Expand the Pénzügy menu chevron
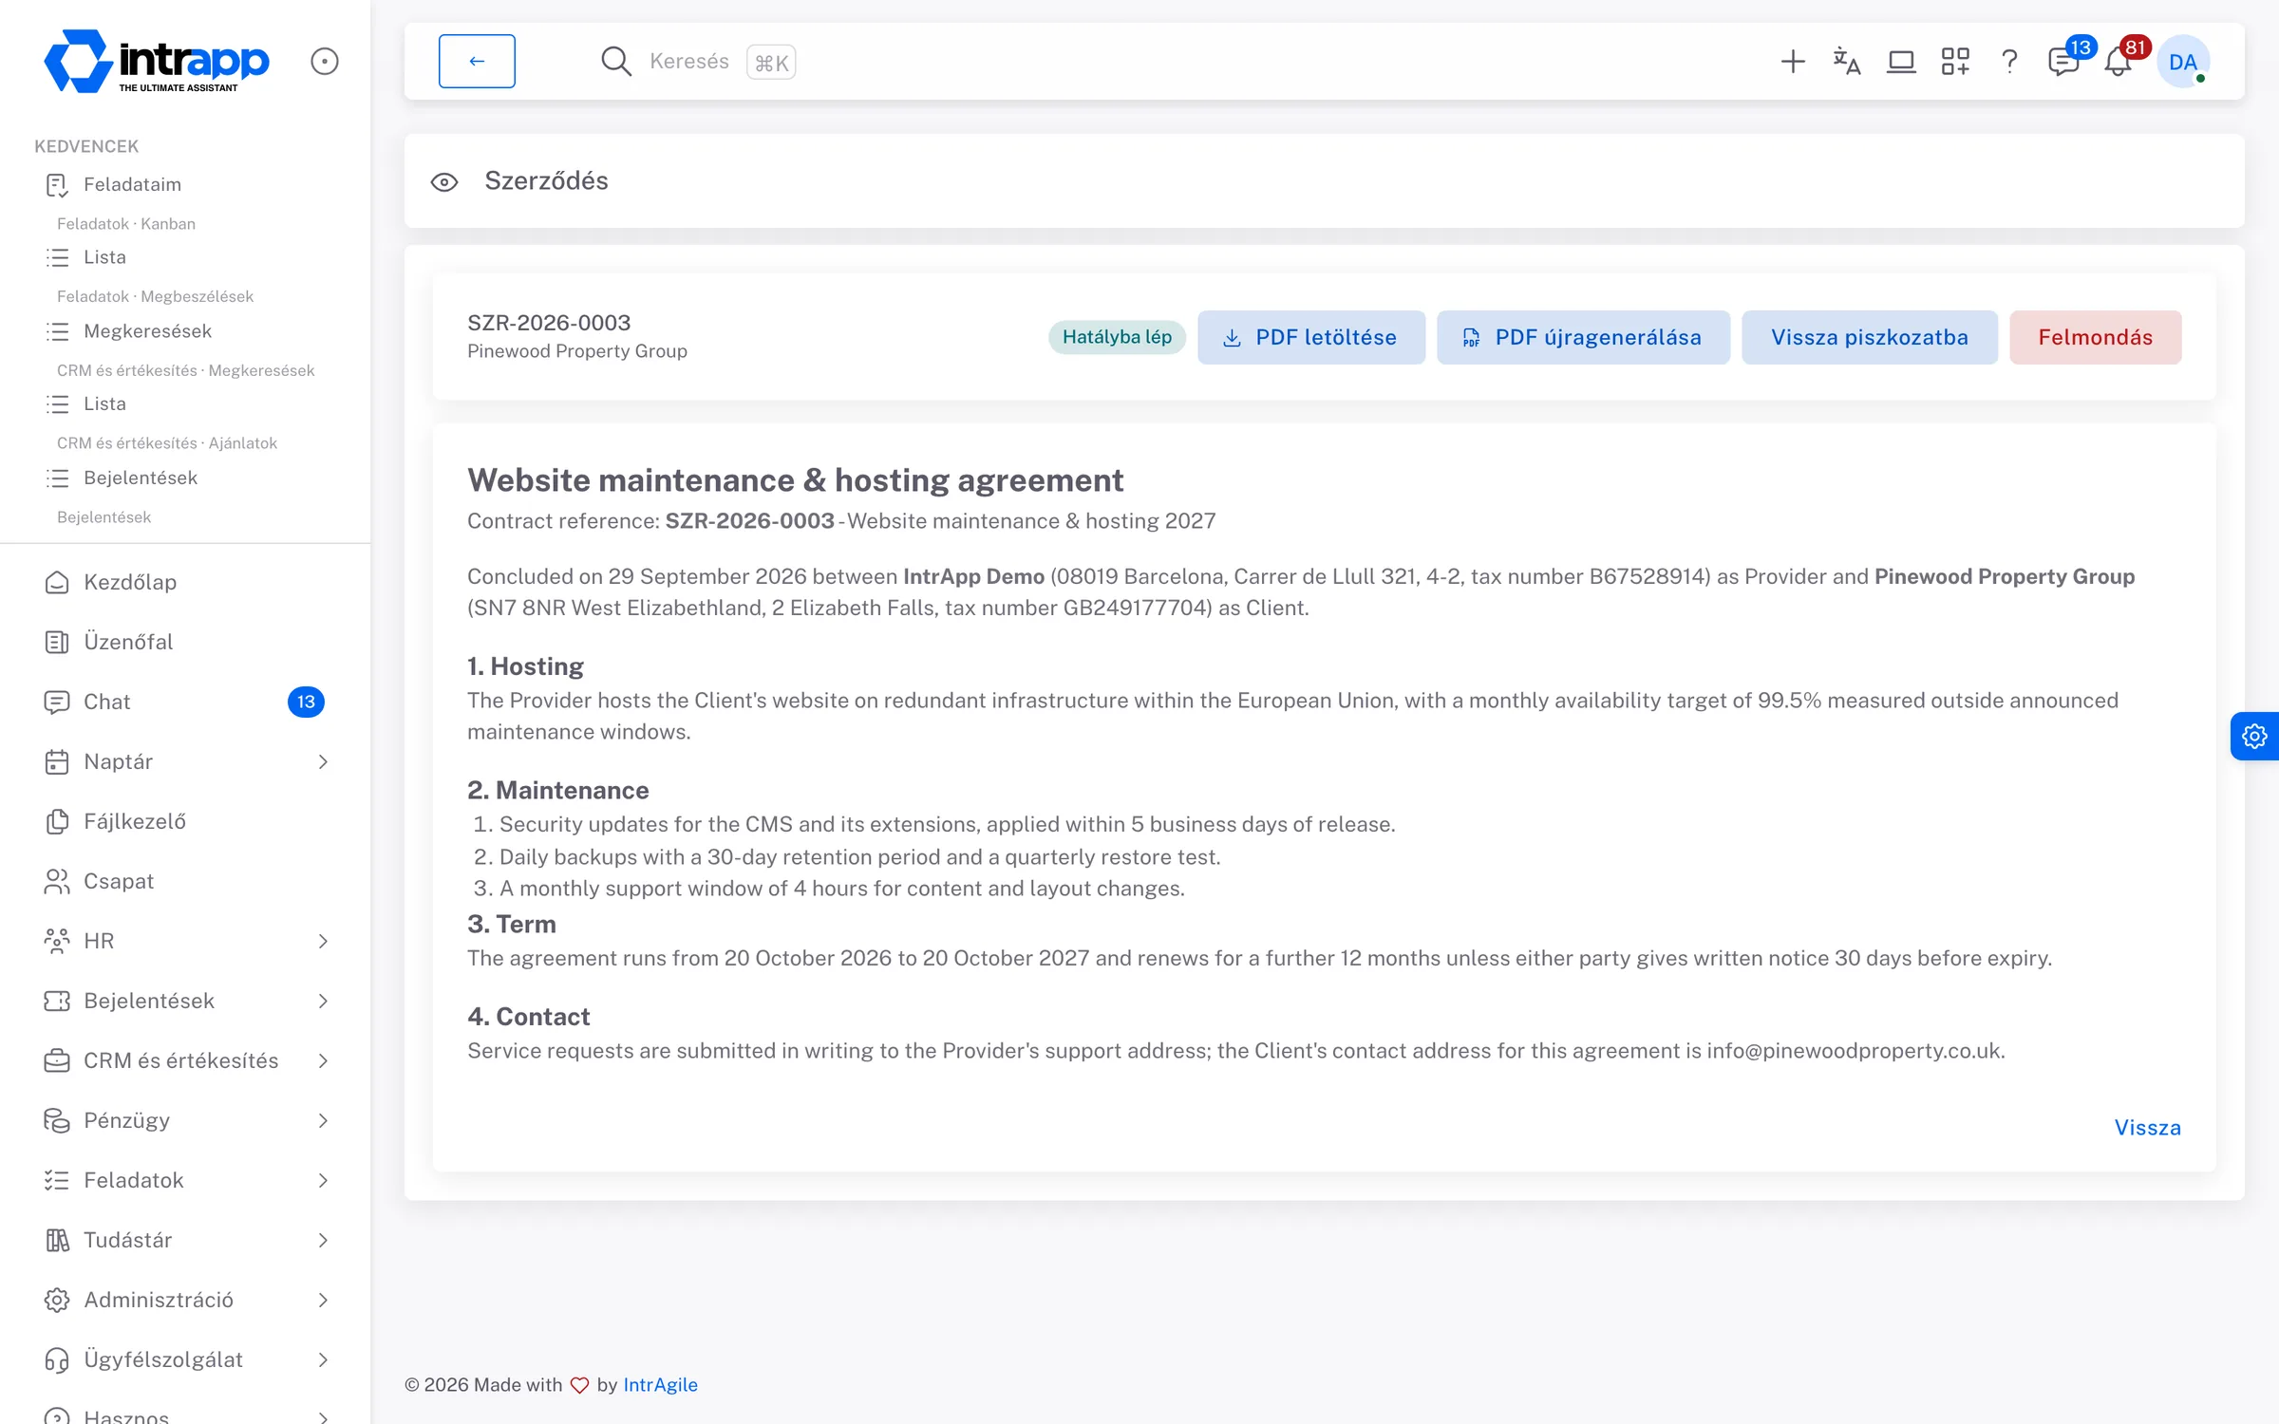 click(x=323, y=1120)
